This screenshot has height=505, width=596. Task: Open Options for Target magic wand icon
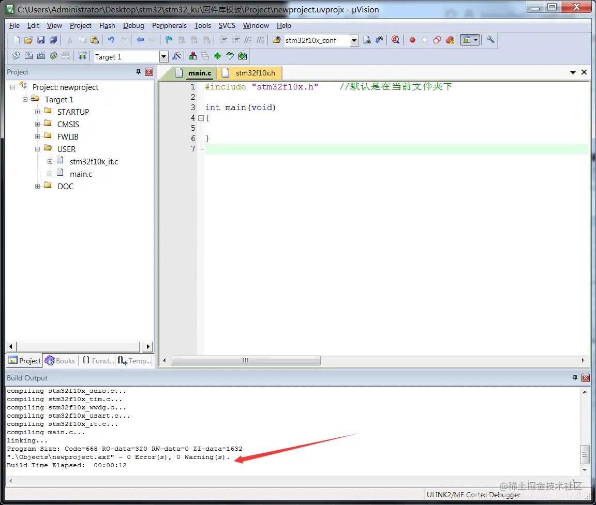[x=177, y=56]
